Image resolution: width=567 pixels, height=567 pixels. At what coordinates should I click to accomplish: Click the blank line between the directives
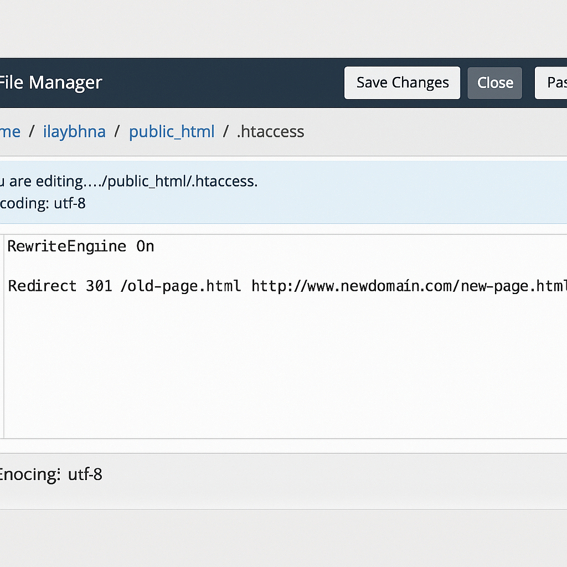[166, 266]
